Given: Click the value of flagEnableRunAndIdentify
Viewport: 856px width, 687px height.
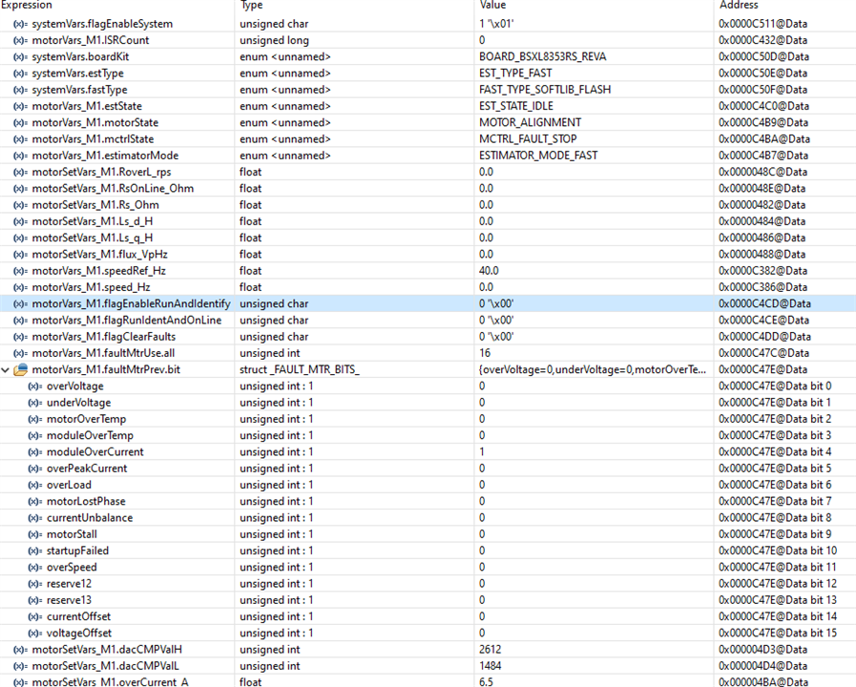Looking at the screenshot, I should pyautogui.click(x=496, y=304).
